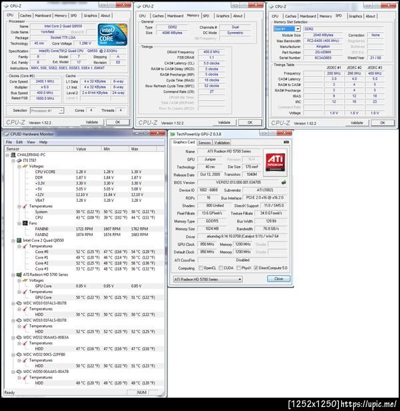The height and width of the screenshot is (411, 400).
Task: Open the Edit menu in Hardware Monitor
Action: (19, 142)
